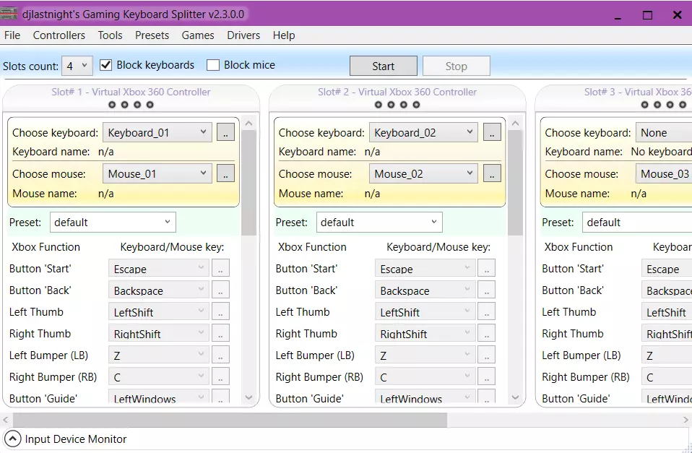Open Slot 1 Button 'Start' Escape dropdown
692x453 pixels.
[x=159, y=269]
